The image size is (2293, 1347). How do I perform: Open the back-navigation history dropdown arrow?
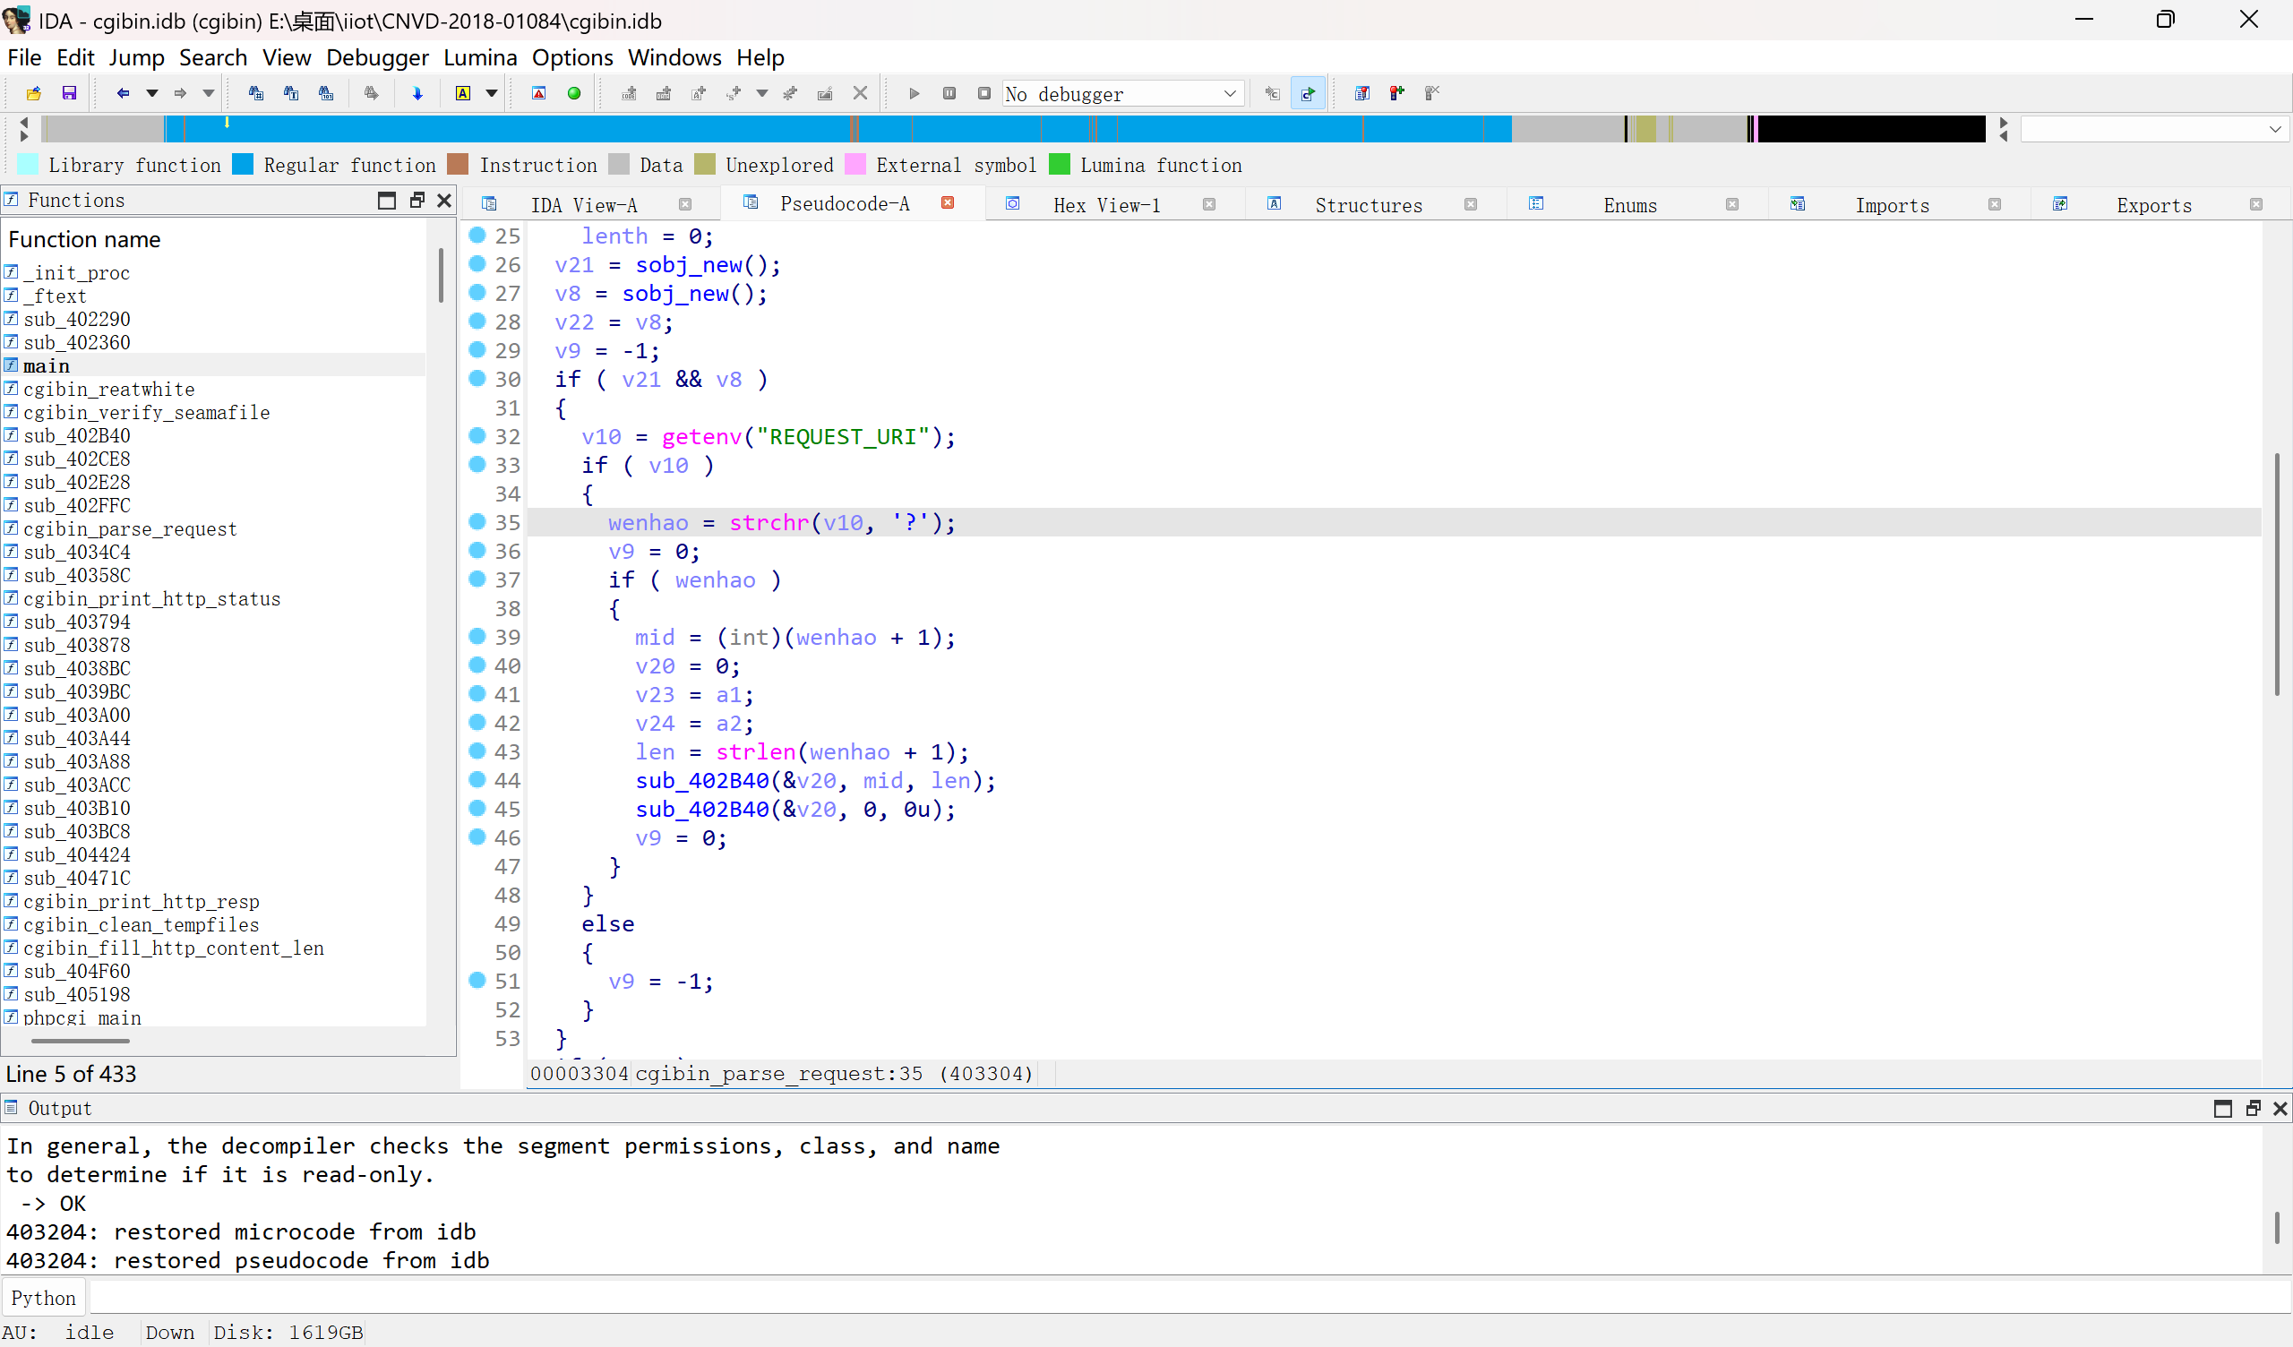152,93
